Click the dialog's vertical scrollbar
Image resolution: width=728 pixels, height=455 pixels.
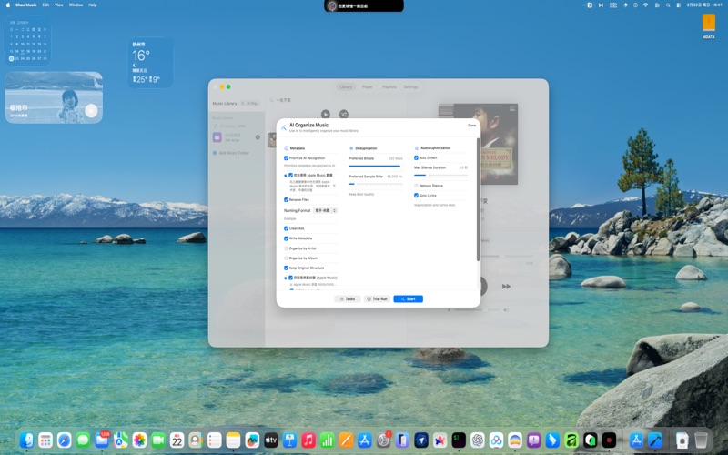coord(478,200)
